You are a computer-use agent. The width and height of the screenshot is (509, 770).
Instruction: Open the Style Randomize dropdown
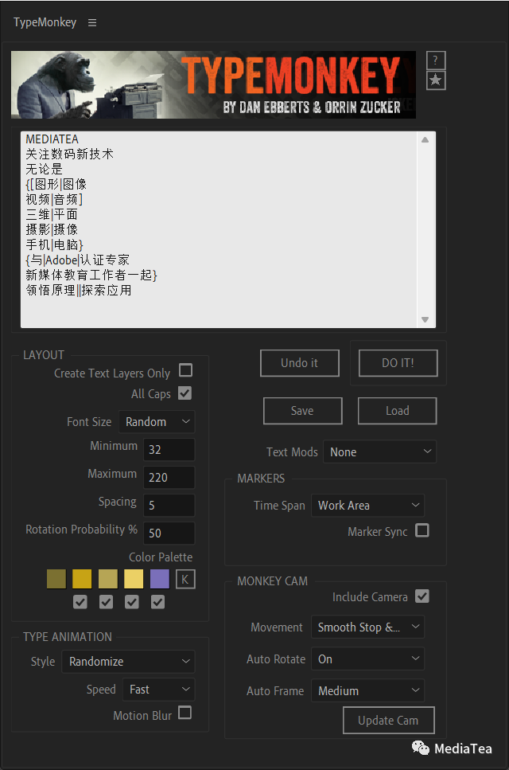129,662
